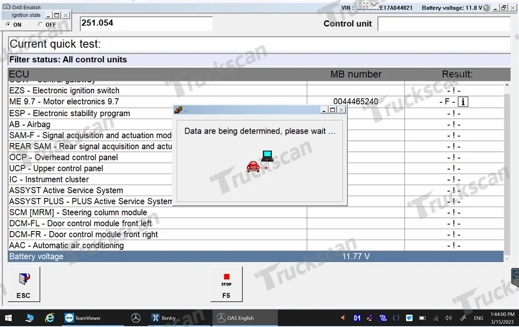Exit using the ESC door button
The height and width of the screenshot is (327, 519).
click(24, 284)
